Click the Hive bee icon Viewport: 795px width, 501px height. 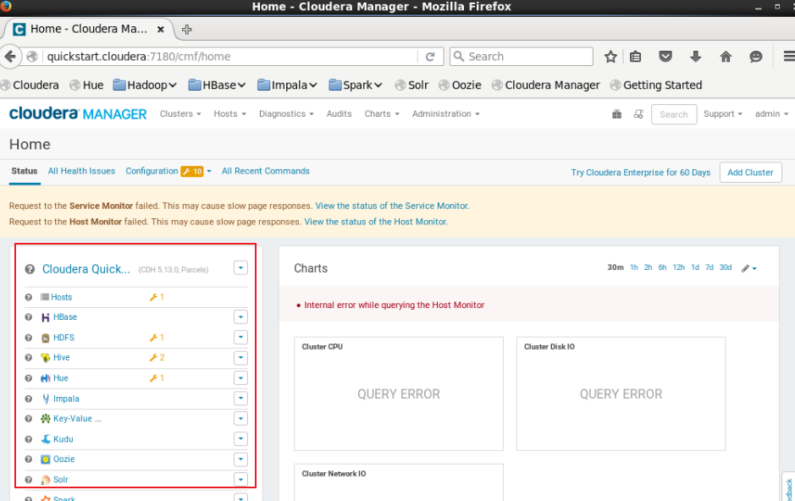45,358
